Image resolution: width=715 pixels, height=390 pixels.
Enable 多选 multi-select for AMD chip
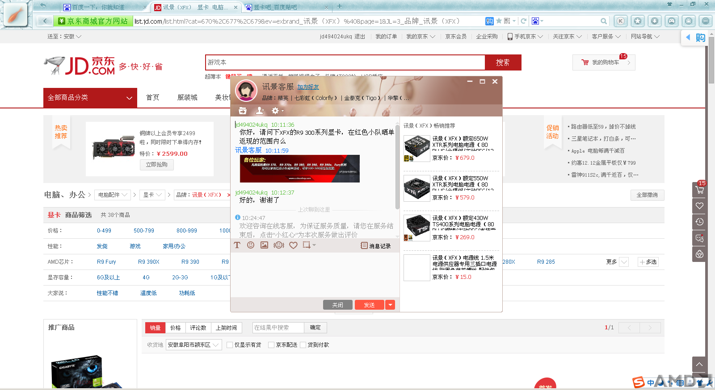click(x=648, y=262)
